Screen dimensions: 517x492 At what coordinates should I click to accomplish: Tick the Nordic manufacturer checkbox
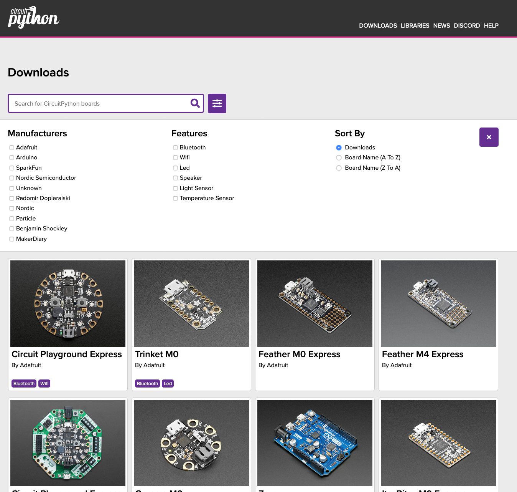(x=12, y=208)
